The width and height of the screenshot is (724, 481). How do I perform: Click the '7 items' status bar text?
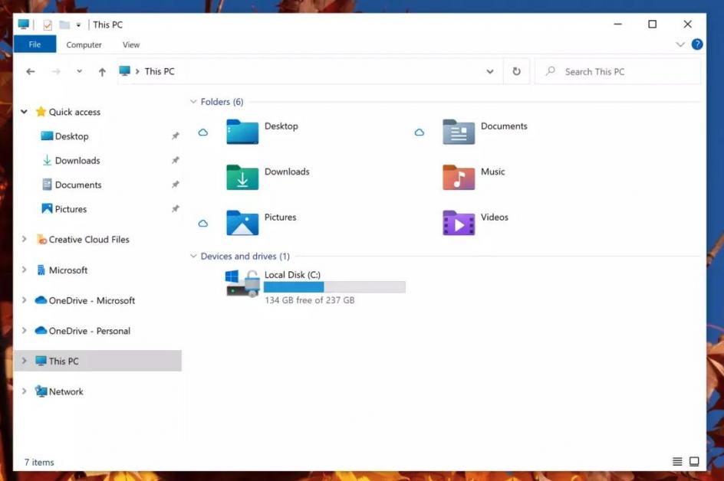(39, 462)
